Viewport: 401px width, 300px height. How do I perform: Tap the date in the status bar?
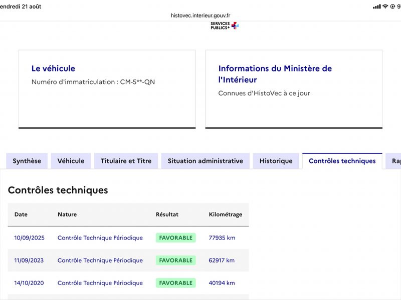(21, 6)
